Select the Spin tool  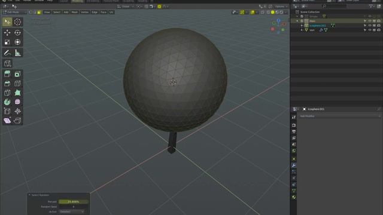pos(7,102)
